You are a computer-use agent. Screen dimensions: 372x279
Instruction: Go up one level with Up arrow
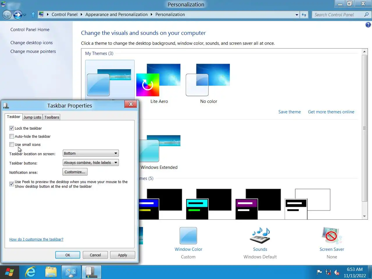coord(33,15)
